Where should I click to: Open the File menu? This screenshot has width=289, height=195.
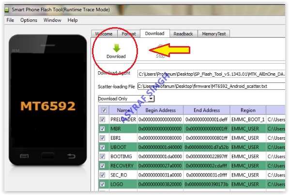[10, 20]
